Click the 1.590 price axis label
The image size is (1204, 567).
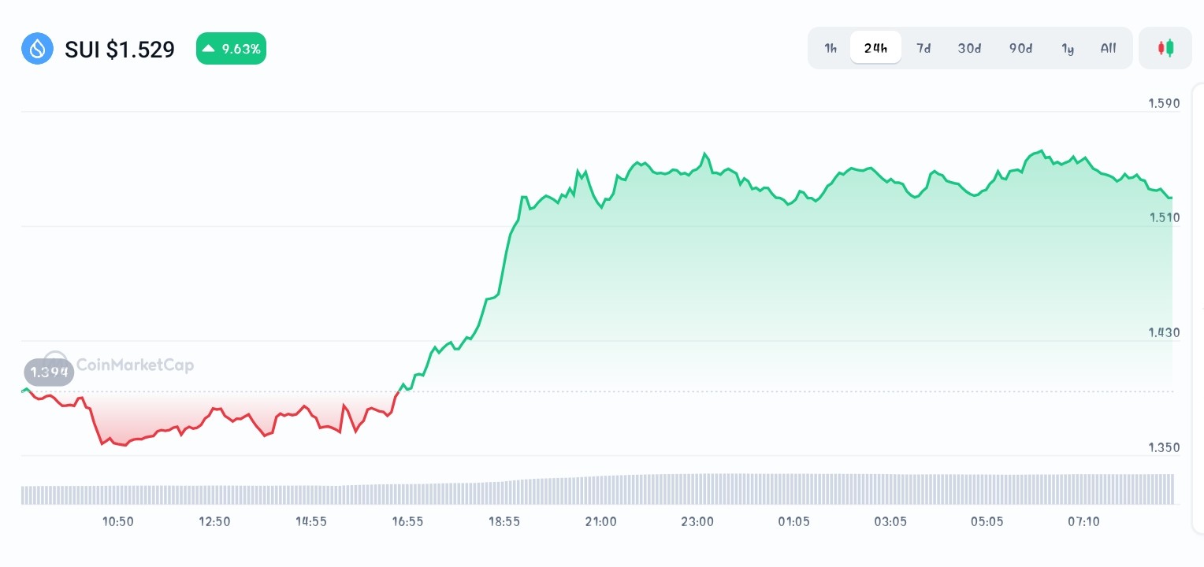[x=1164, y=103]
